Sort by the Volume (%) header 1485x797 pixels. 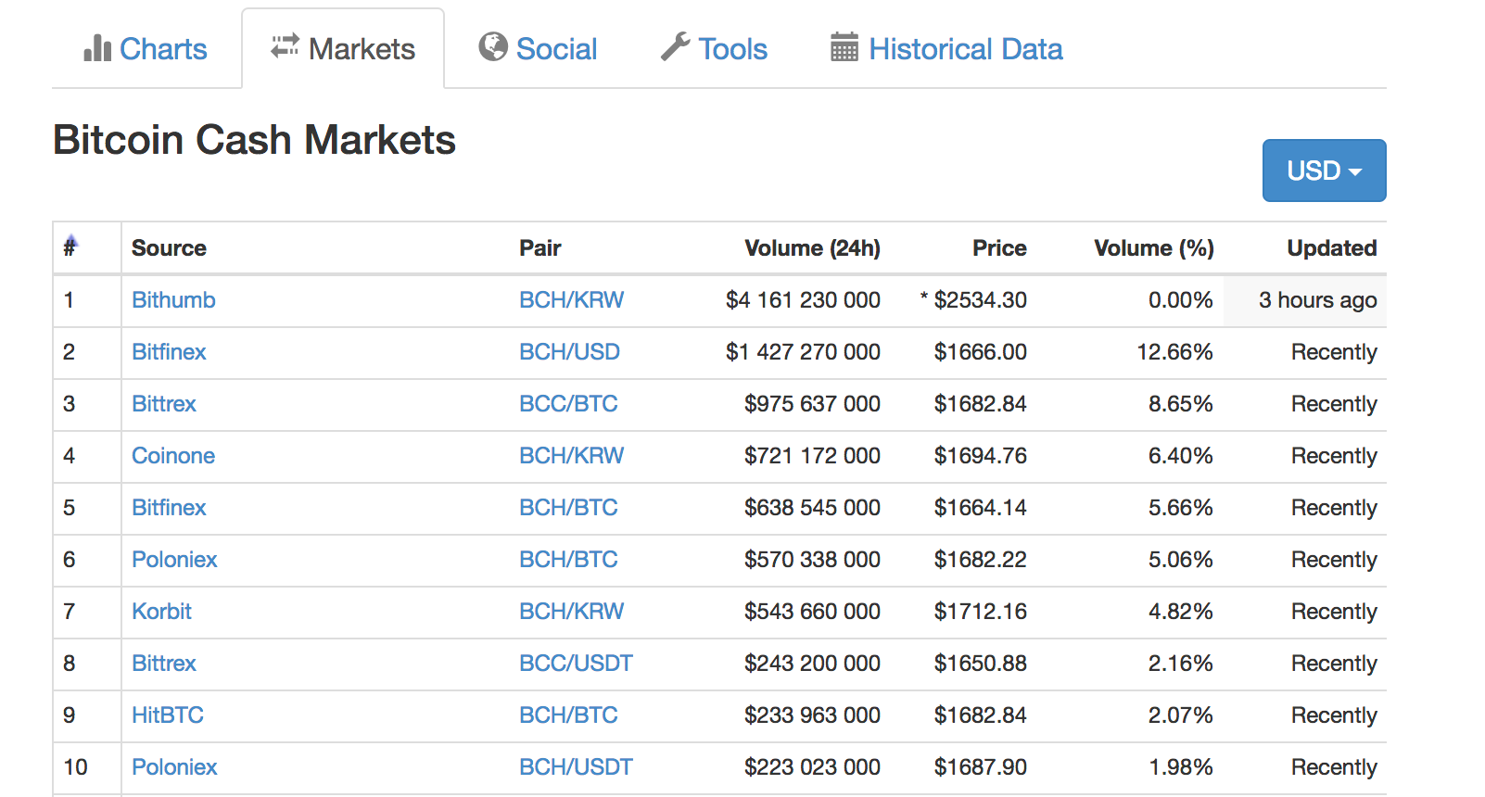point(1154,248)
